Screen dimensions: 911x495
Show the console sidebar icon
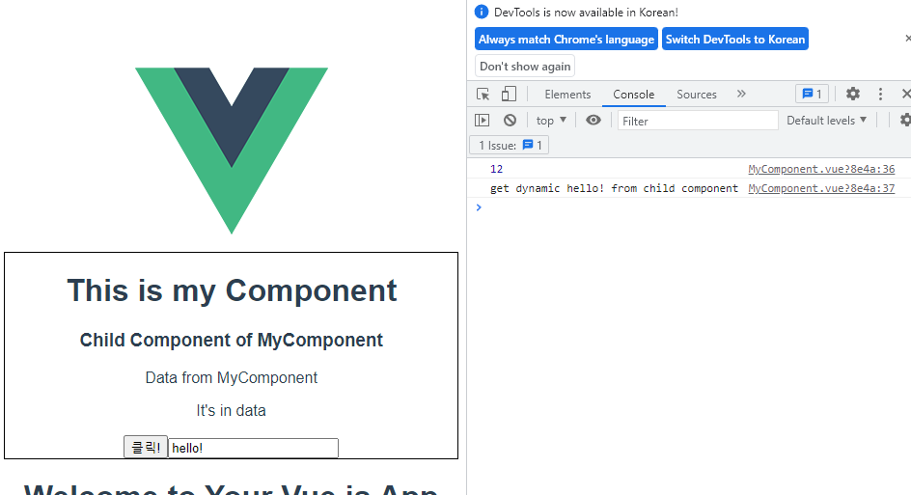(x=483, y=121)
